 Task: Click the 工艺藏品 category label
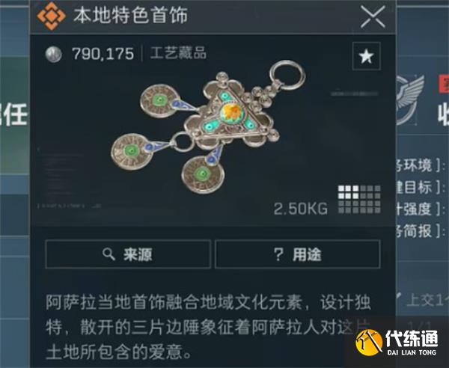pos(178,53)
